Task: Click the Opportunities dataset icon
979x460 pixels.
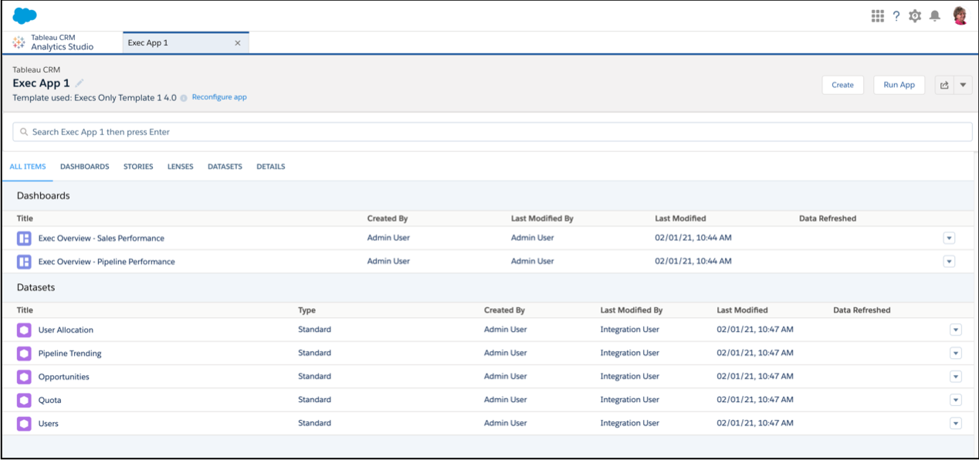Action: coord(24,377)
